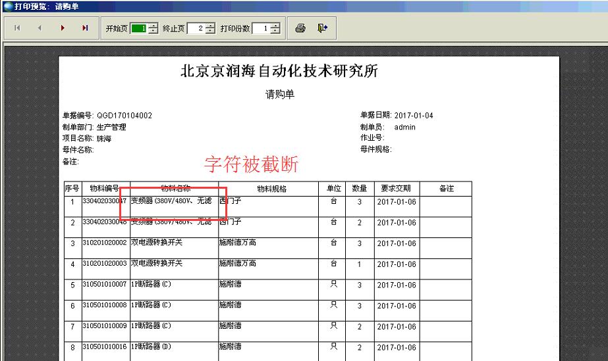The height and width of the screenshot is (361, 608).
Task: Increase the 开始页 start page value
Action: click(153, 26)
